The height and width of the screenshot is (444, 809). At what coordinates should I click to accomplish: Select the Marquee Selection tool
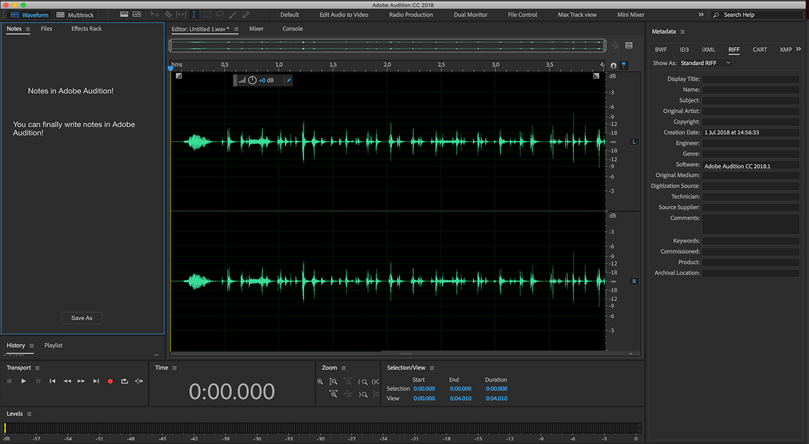pyautogui.click(x=207, y=14)
